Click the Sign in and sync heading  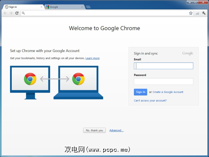click(146, 53)
